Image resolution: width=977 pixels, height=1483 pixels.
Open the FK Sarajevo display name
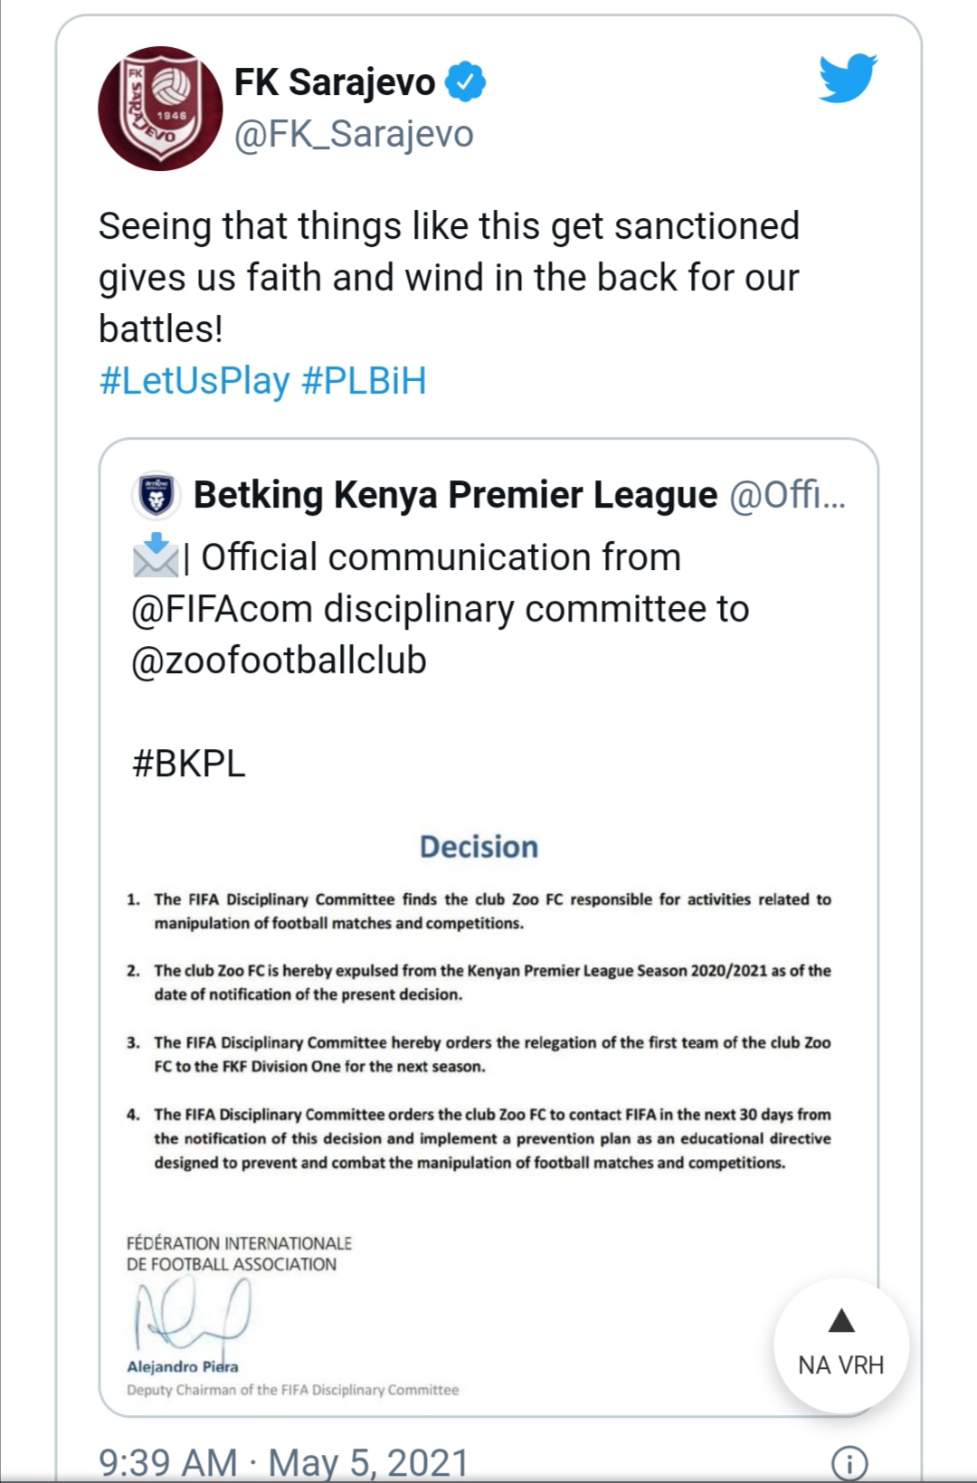click(x=335, y=82)
